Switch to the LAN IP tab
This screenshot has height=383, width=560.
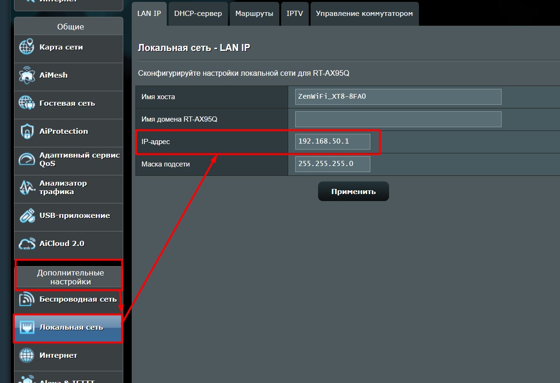[x=149, y=14]
